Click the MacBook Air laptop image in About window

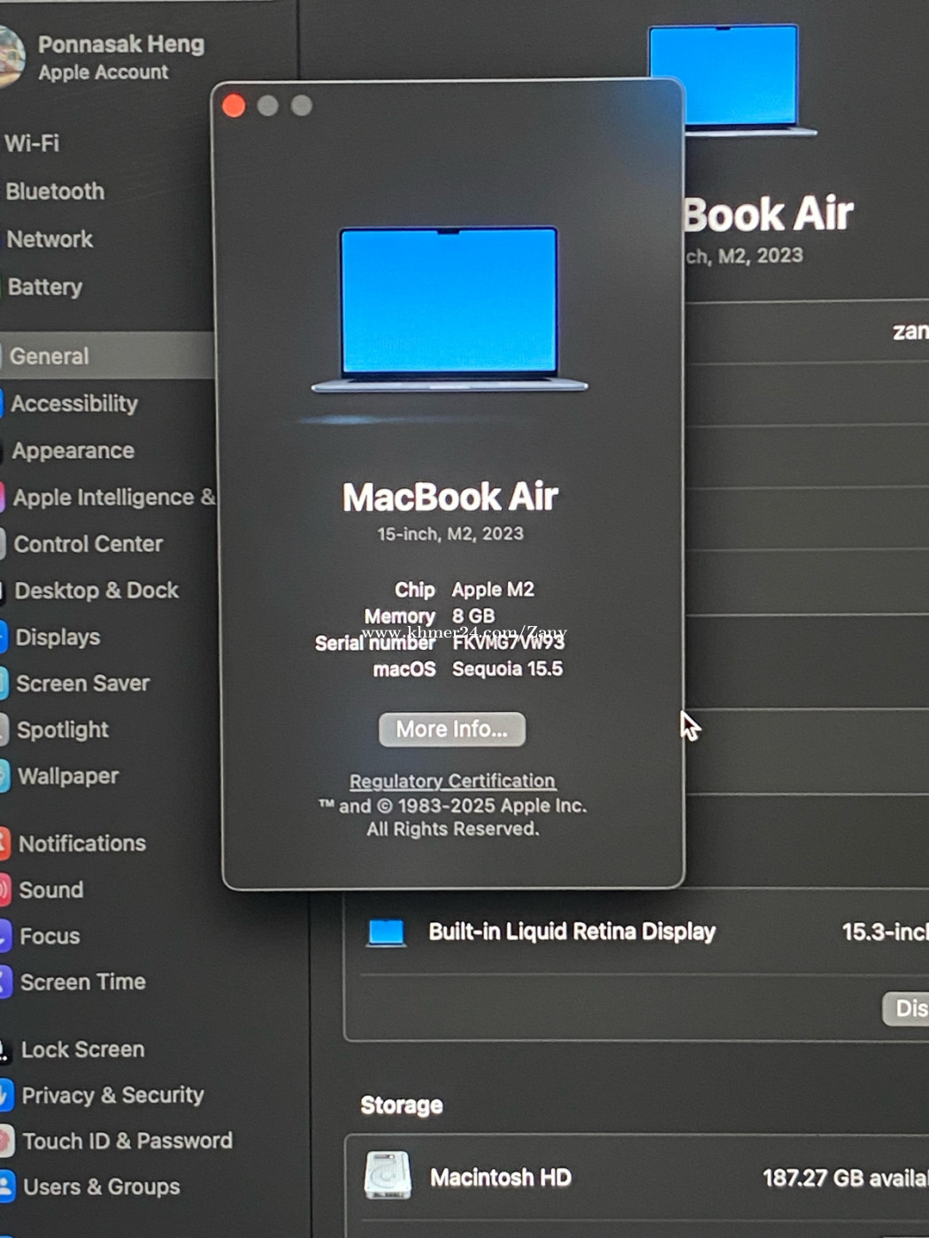449,309
